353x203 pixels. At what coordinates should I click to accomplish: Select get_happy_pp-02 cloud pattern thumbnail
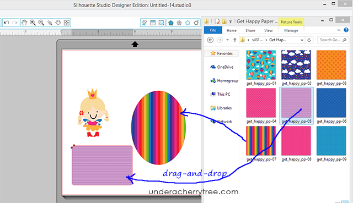(296, 65)
